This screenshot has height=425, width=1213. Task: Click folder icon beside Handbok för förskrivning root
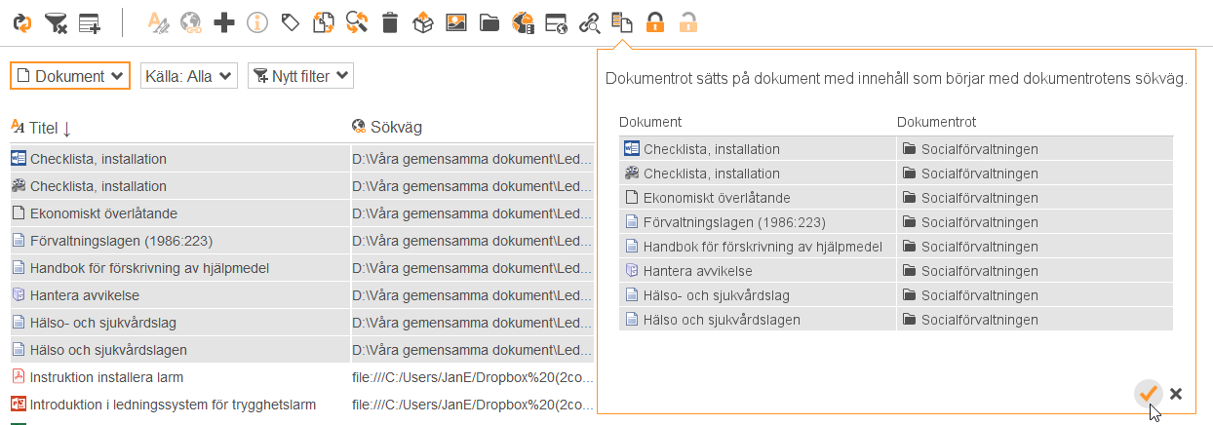point(910,247)
